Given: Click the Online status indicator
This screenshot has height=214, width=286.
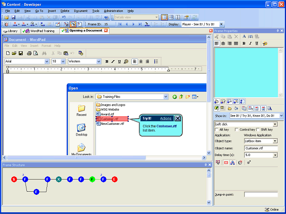Looking at the screenshot, I should click(272, 210).
